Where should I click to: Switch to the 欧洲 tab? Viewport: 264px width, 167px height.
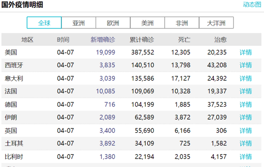[113, 23]
